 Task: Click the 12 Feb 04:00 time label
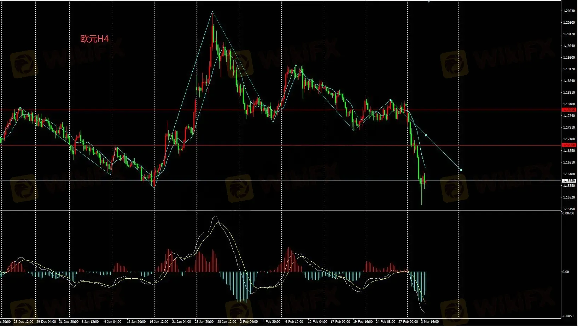(x=317, y=322)
